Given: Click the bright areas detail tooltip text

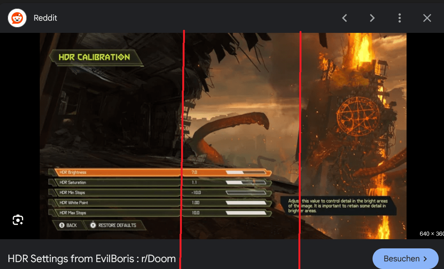Looking at the screenshot, I should tap(338, 206).
